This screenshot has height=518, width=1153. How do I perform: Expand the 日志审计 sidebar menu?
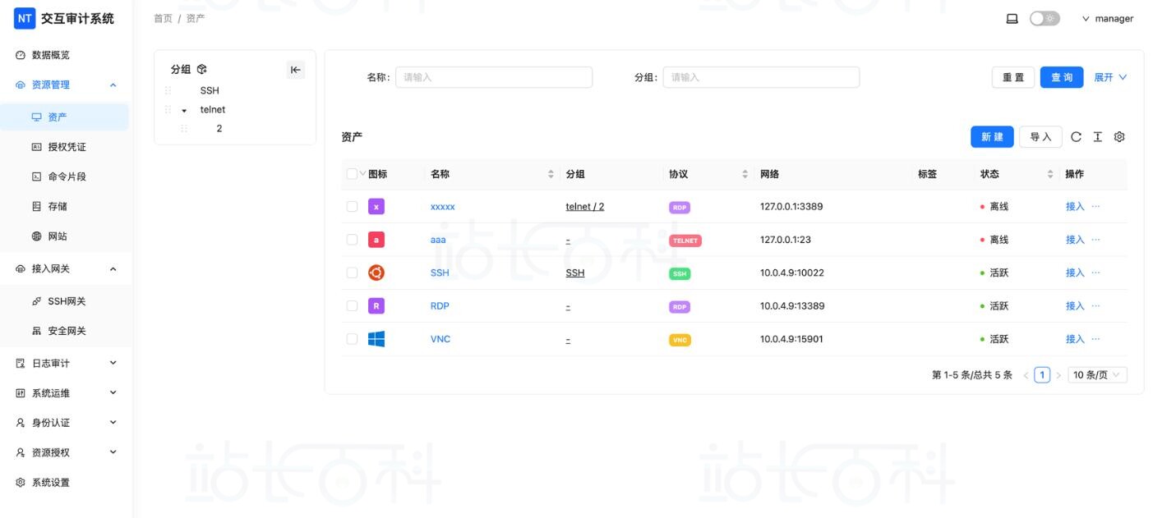(66, 363)
